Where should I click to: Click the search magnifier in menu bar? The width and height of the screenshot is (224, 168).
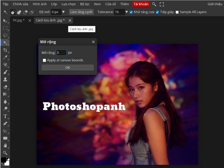pos(154,4)
